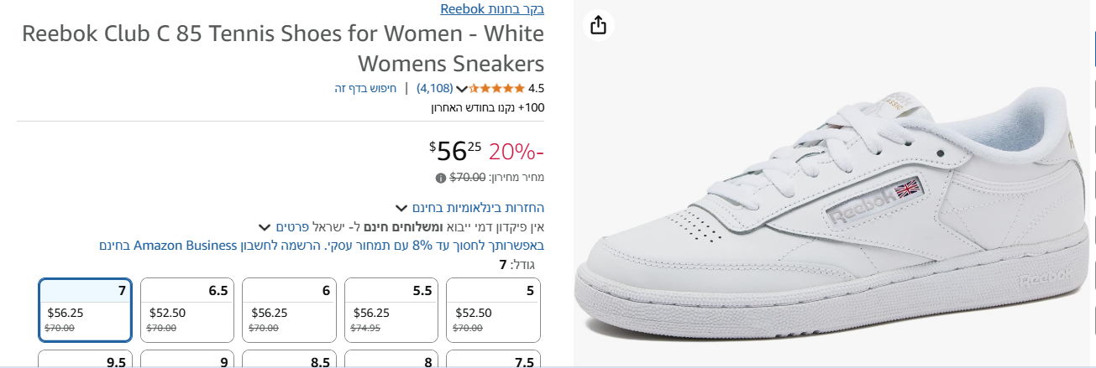Click the five-star rating icons

[496, 88]
